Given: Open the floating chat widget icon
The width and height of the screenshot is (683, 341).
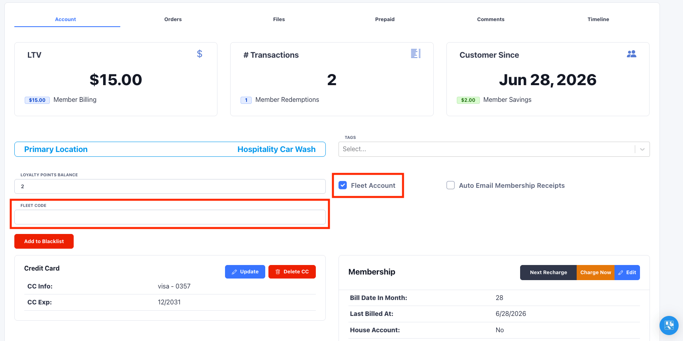Looking at the screenshot, I should (x=669, y=325).
